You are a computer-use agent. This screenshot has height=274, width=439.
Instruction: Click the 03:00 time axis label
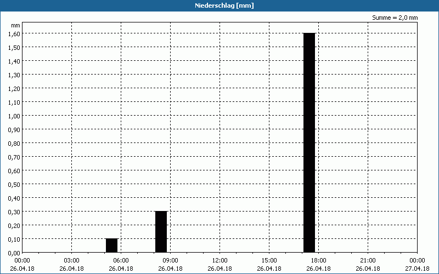[72, 261]
